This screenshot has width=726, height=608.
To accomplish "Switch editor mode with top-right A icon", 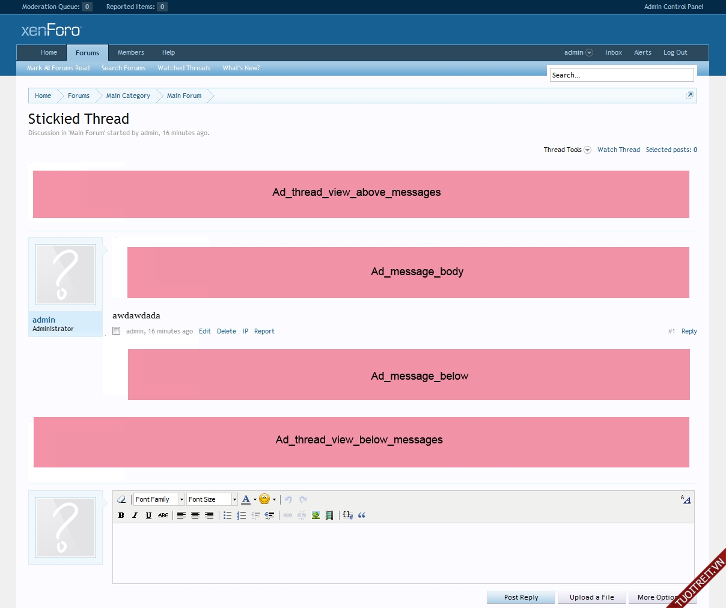I will click(686, 499).
